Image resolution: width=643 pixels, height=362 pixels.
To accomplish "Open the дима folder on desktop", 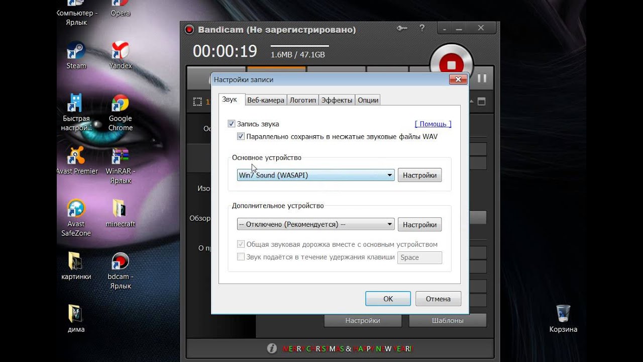I will click(x=76, y=319).
